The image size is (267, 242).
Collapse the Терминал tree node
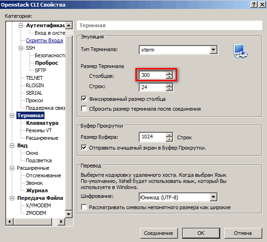pyautogui.click(x=12, y=116)
